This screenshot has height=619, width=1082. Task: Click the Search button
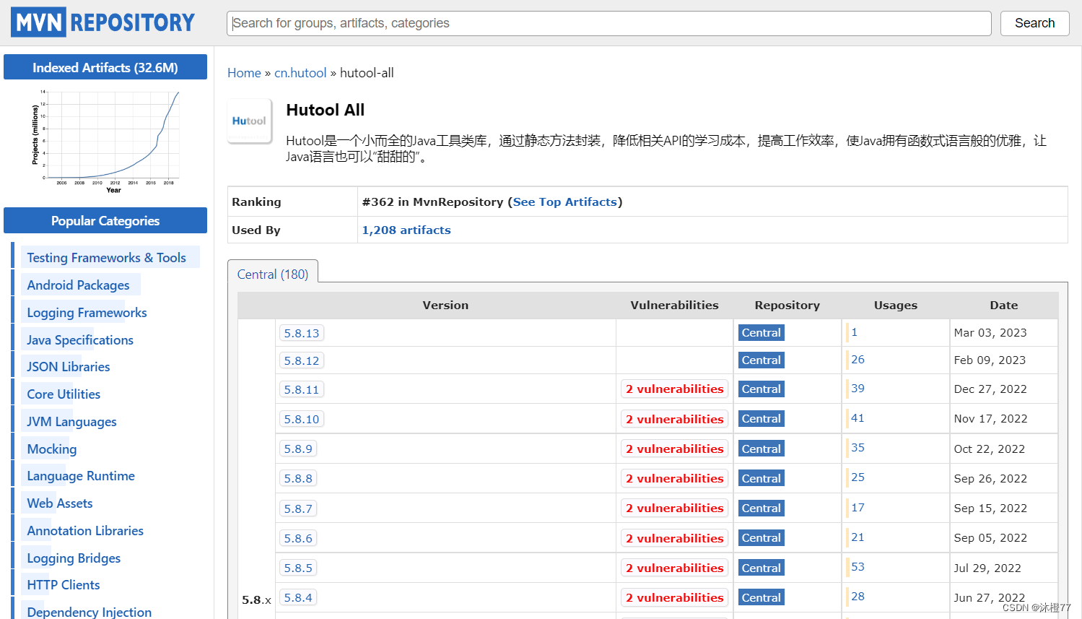1034,23
